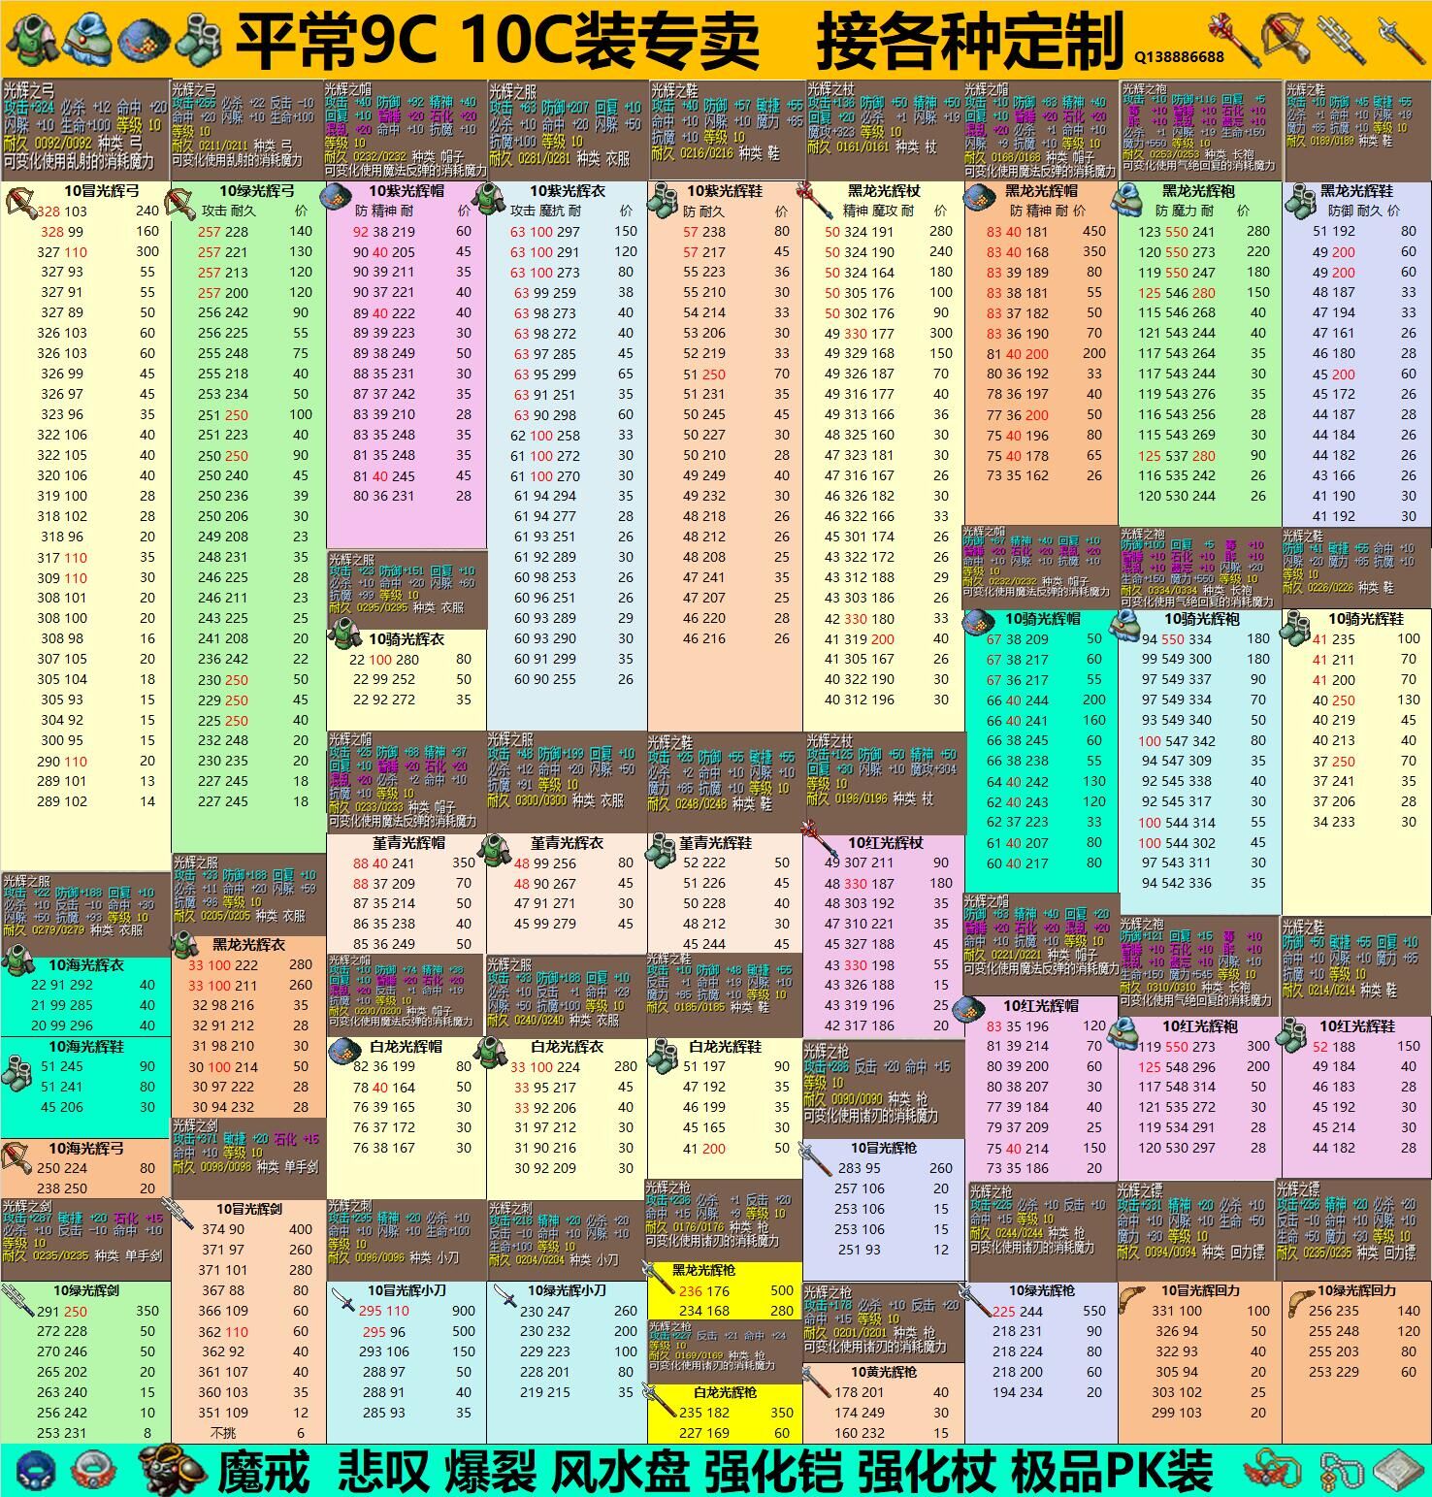1432x1497 pixels.
Task: Click the 328 103 row priced 240
Action: pyautogui.click(x=85, y=211)
